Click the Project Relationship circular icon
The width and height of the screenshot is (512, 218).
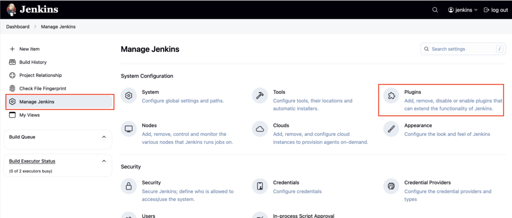pyautogui.click(x=12, y=75)
